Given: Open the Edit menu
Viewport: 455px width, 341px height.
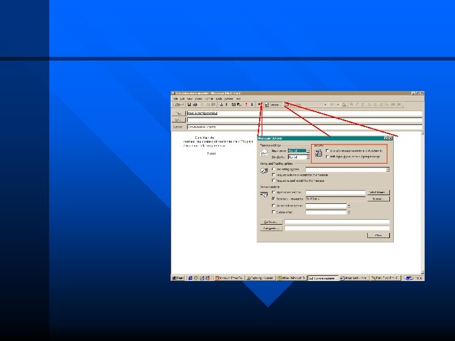Looking at the screenshot, I should [x=182, y=99].
